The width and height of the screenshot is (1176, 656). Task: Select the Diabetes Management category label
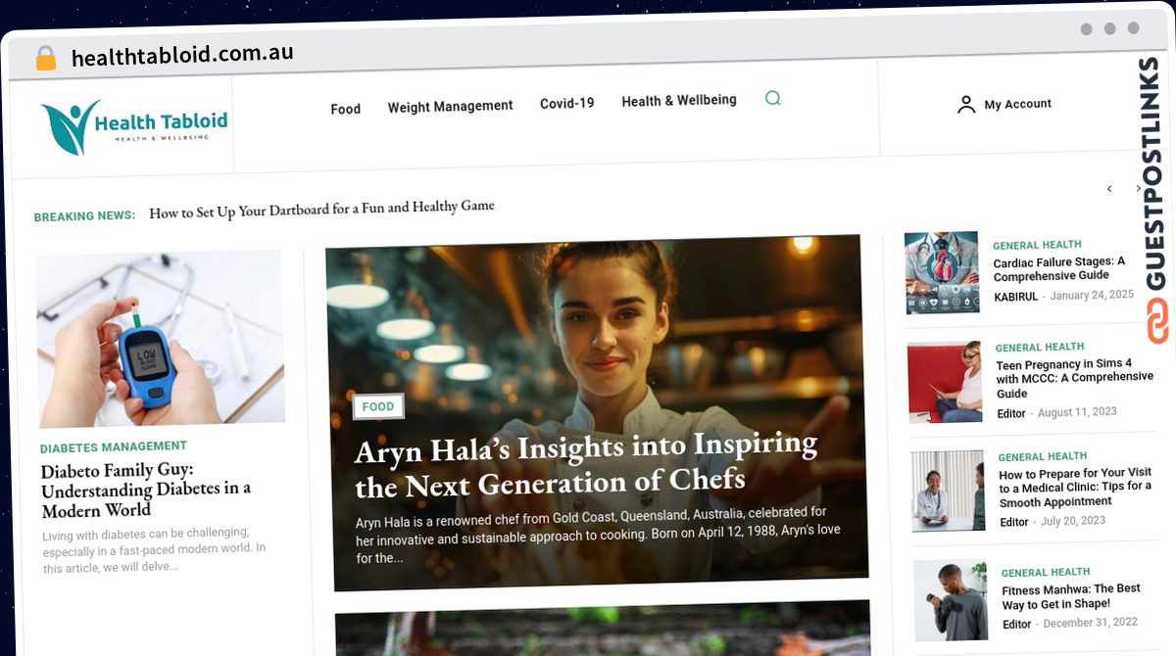(x=113, y=447)
